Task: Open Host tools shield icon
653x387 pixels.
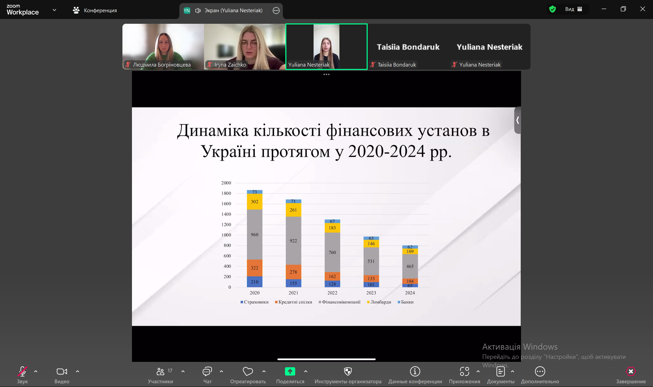Action: 348,371
